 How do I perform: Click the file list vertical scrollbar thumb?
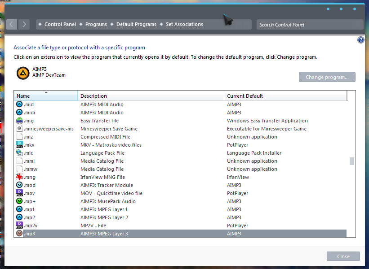(x=352, y=161)
